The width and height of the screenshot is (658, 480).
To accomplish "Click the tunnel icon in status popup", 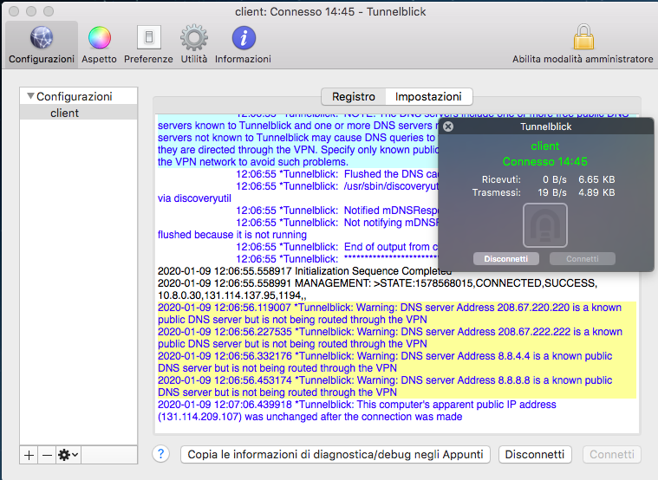I will click(x=545, y=225).
